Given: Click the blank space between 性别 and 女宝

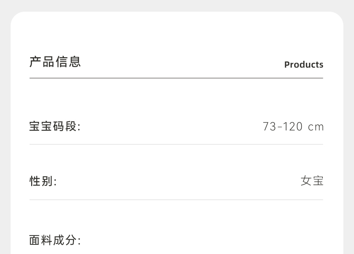Looking at the screenshot, I should [x=177, y=181].
